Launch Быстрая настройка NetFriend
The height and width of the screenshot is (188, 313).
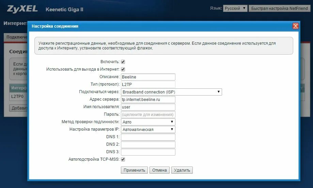coord(279,9)
